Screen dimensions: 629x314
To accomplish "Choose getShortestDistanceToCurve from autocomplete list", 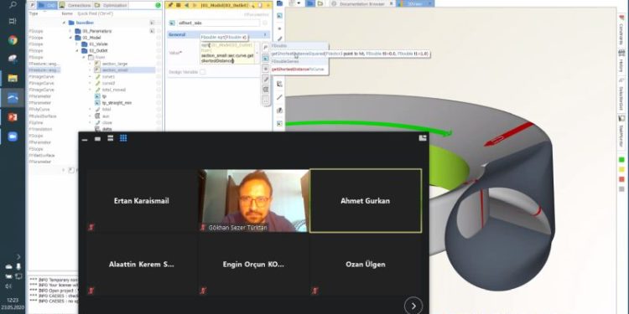I will pos(298,69).
